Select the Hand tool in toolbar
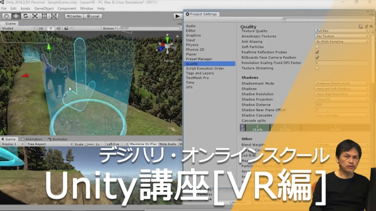The width and height of the screenshot is (376, 211). [6, 16]
